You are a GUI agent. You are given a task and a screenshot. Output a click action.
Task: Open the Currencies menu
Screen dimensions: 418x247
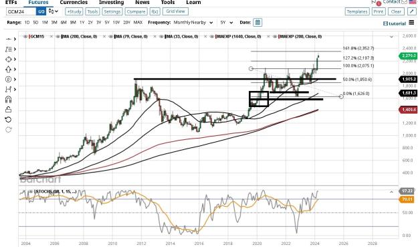(x=74, y=2)
